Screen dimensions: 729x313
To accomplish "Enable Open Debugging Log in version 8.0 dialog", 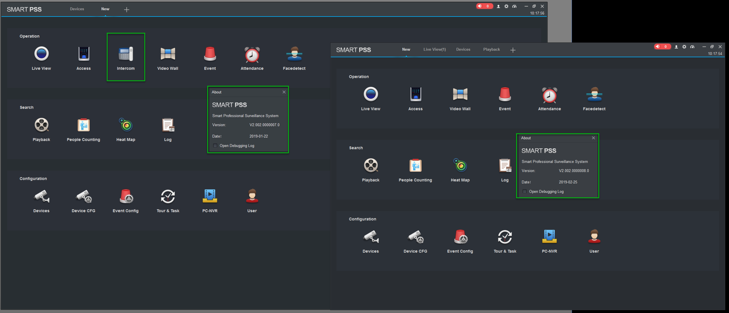I will [525, 192].
